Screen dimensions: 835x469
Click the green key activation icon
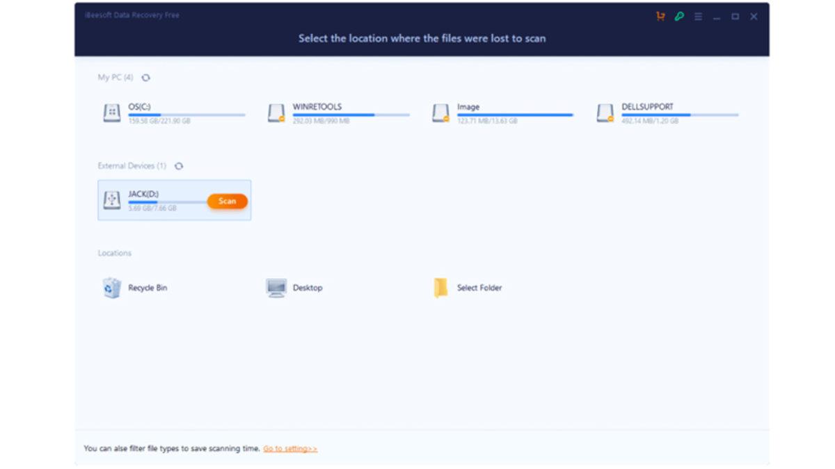click(679, 16)
